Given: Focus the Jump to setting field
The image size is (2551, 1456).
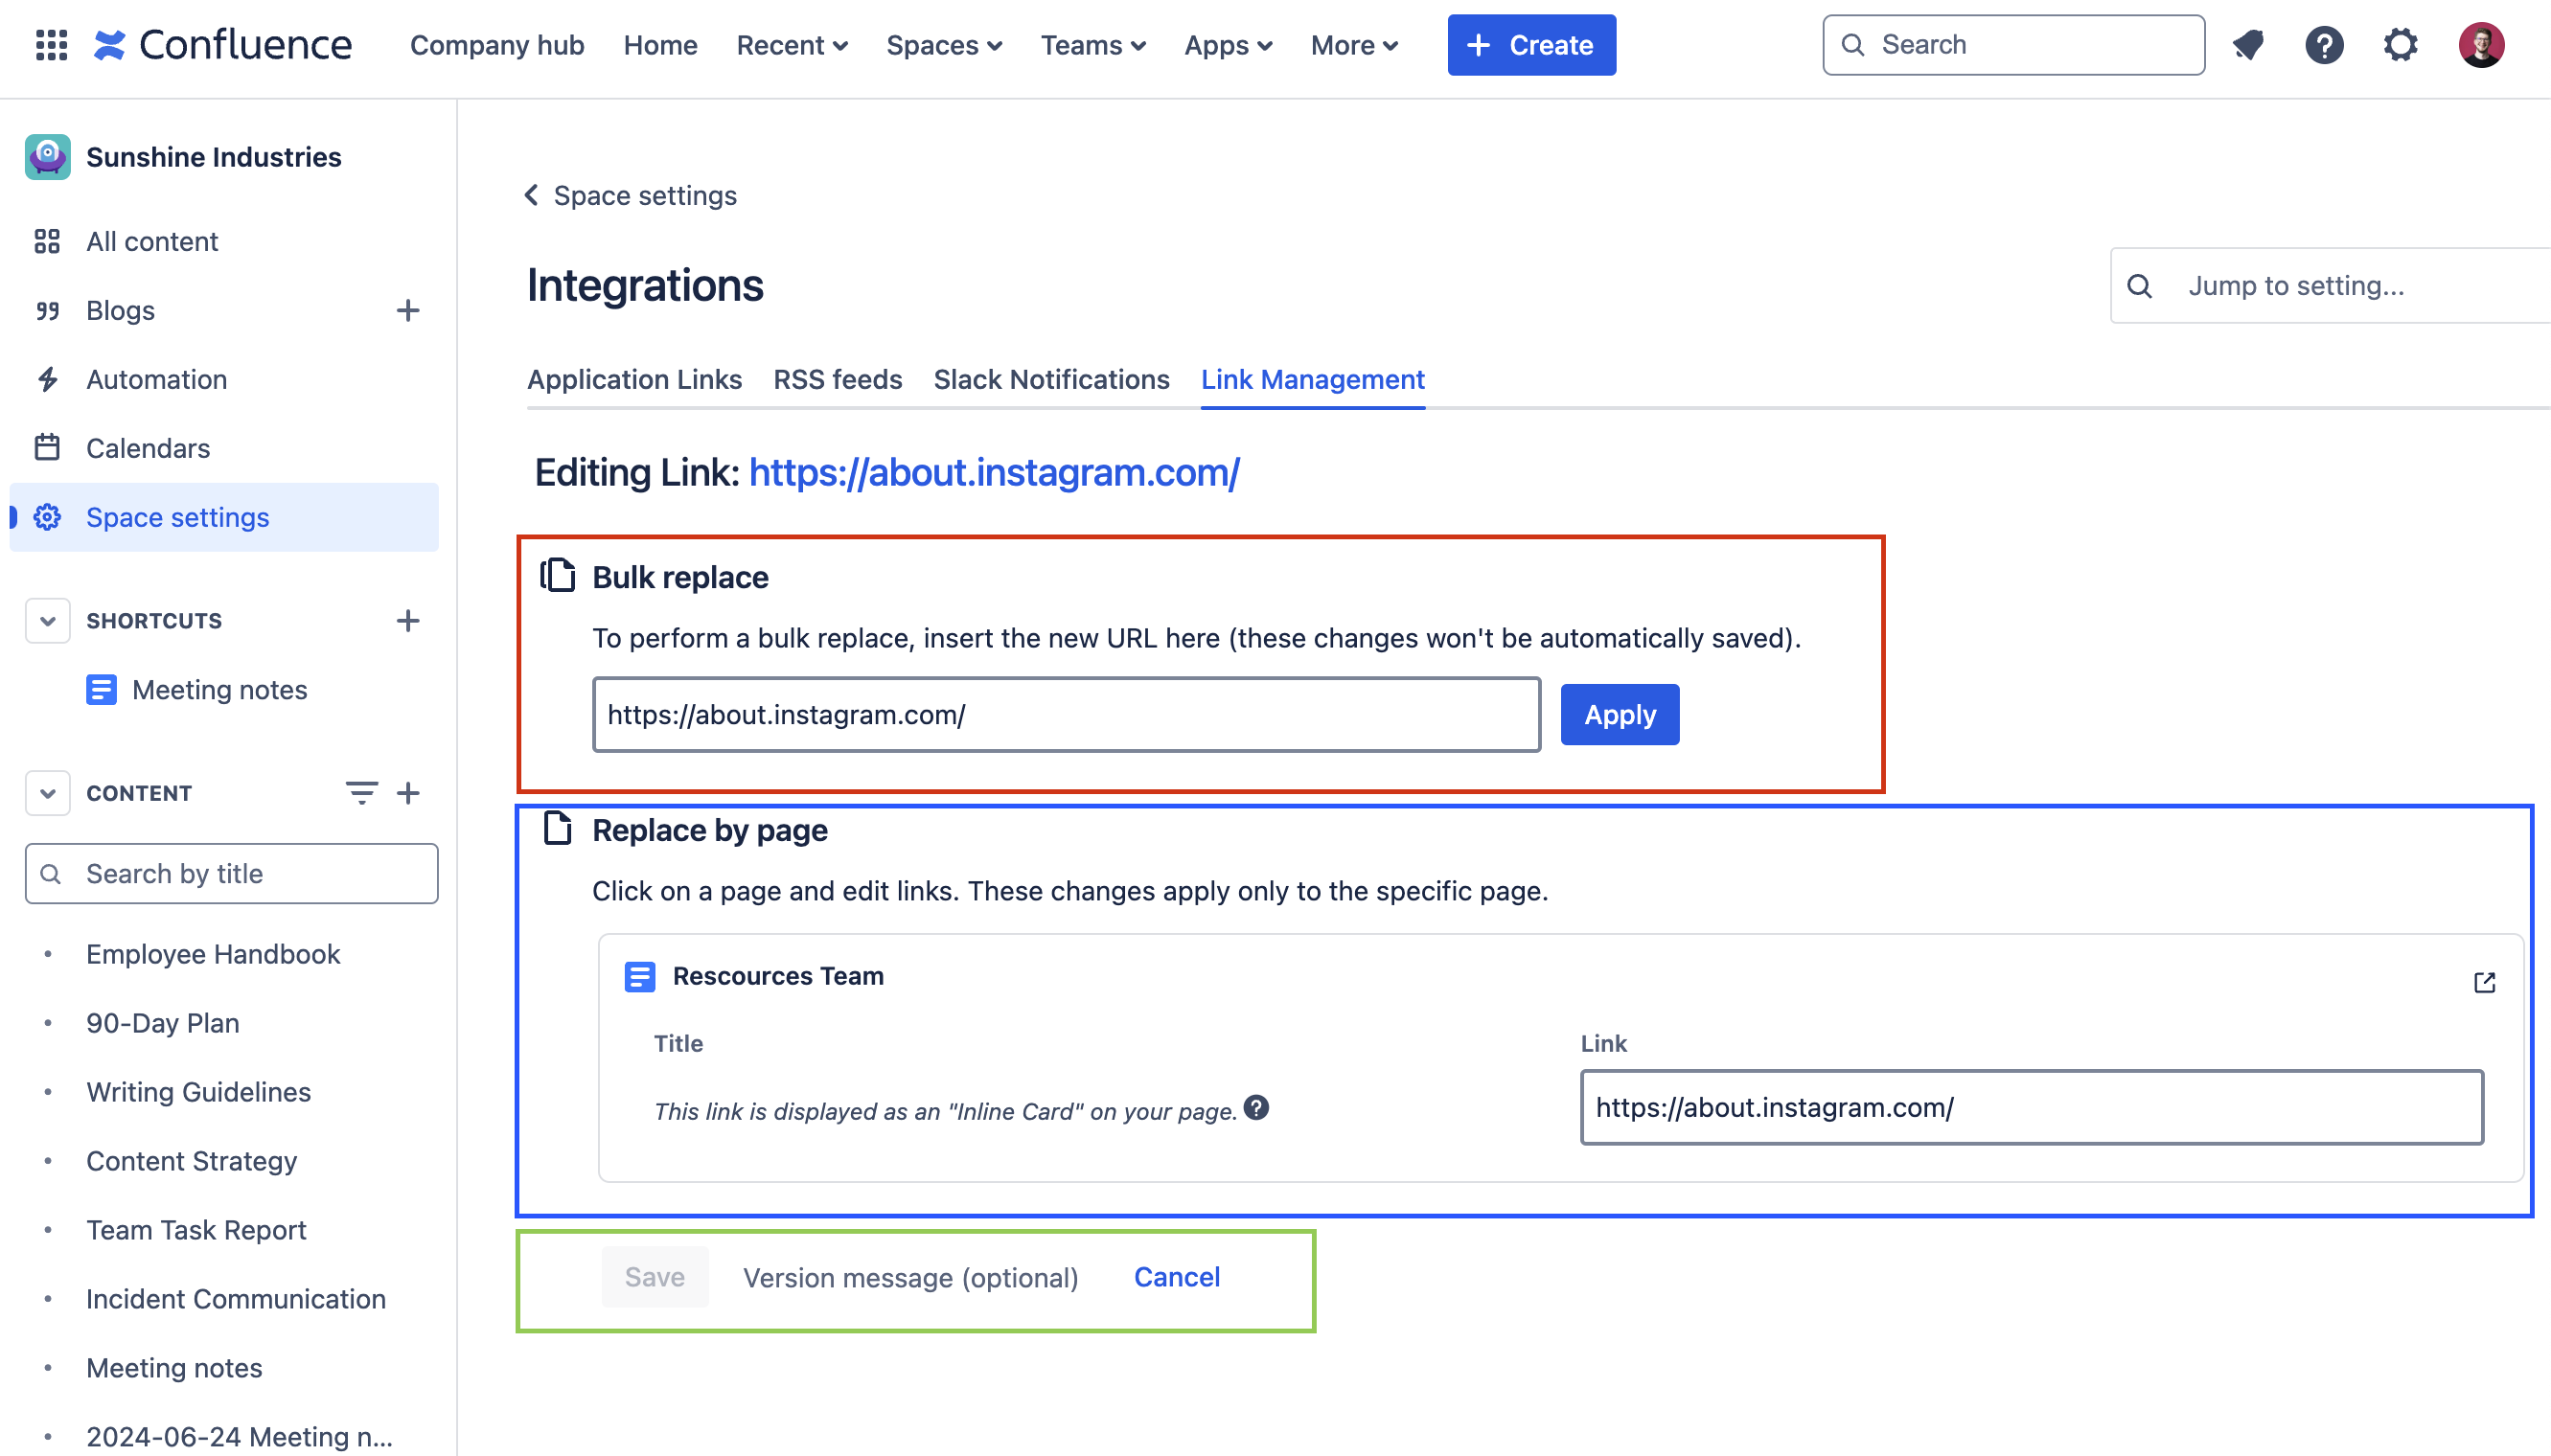Looking at the screenshot, I should click(x=2331, y=286).
